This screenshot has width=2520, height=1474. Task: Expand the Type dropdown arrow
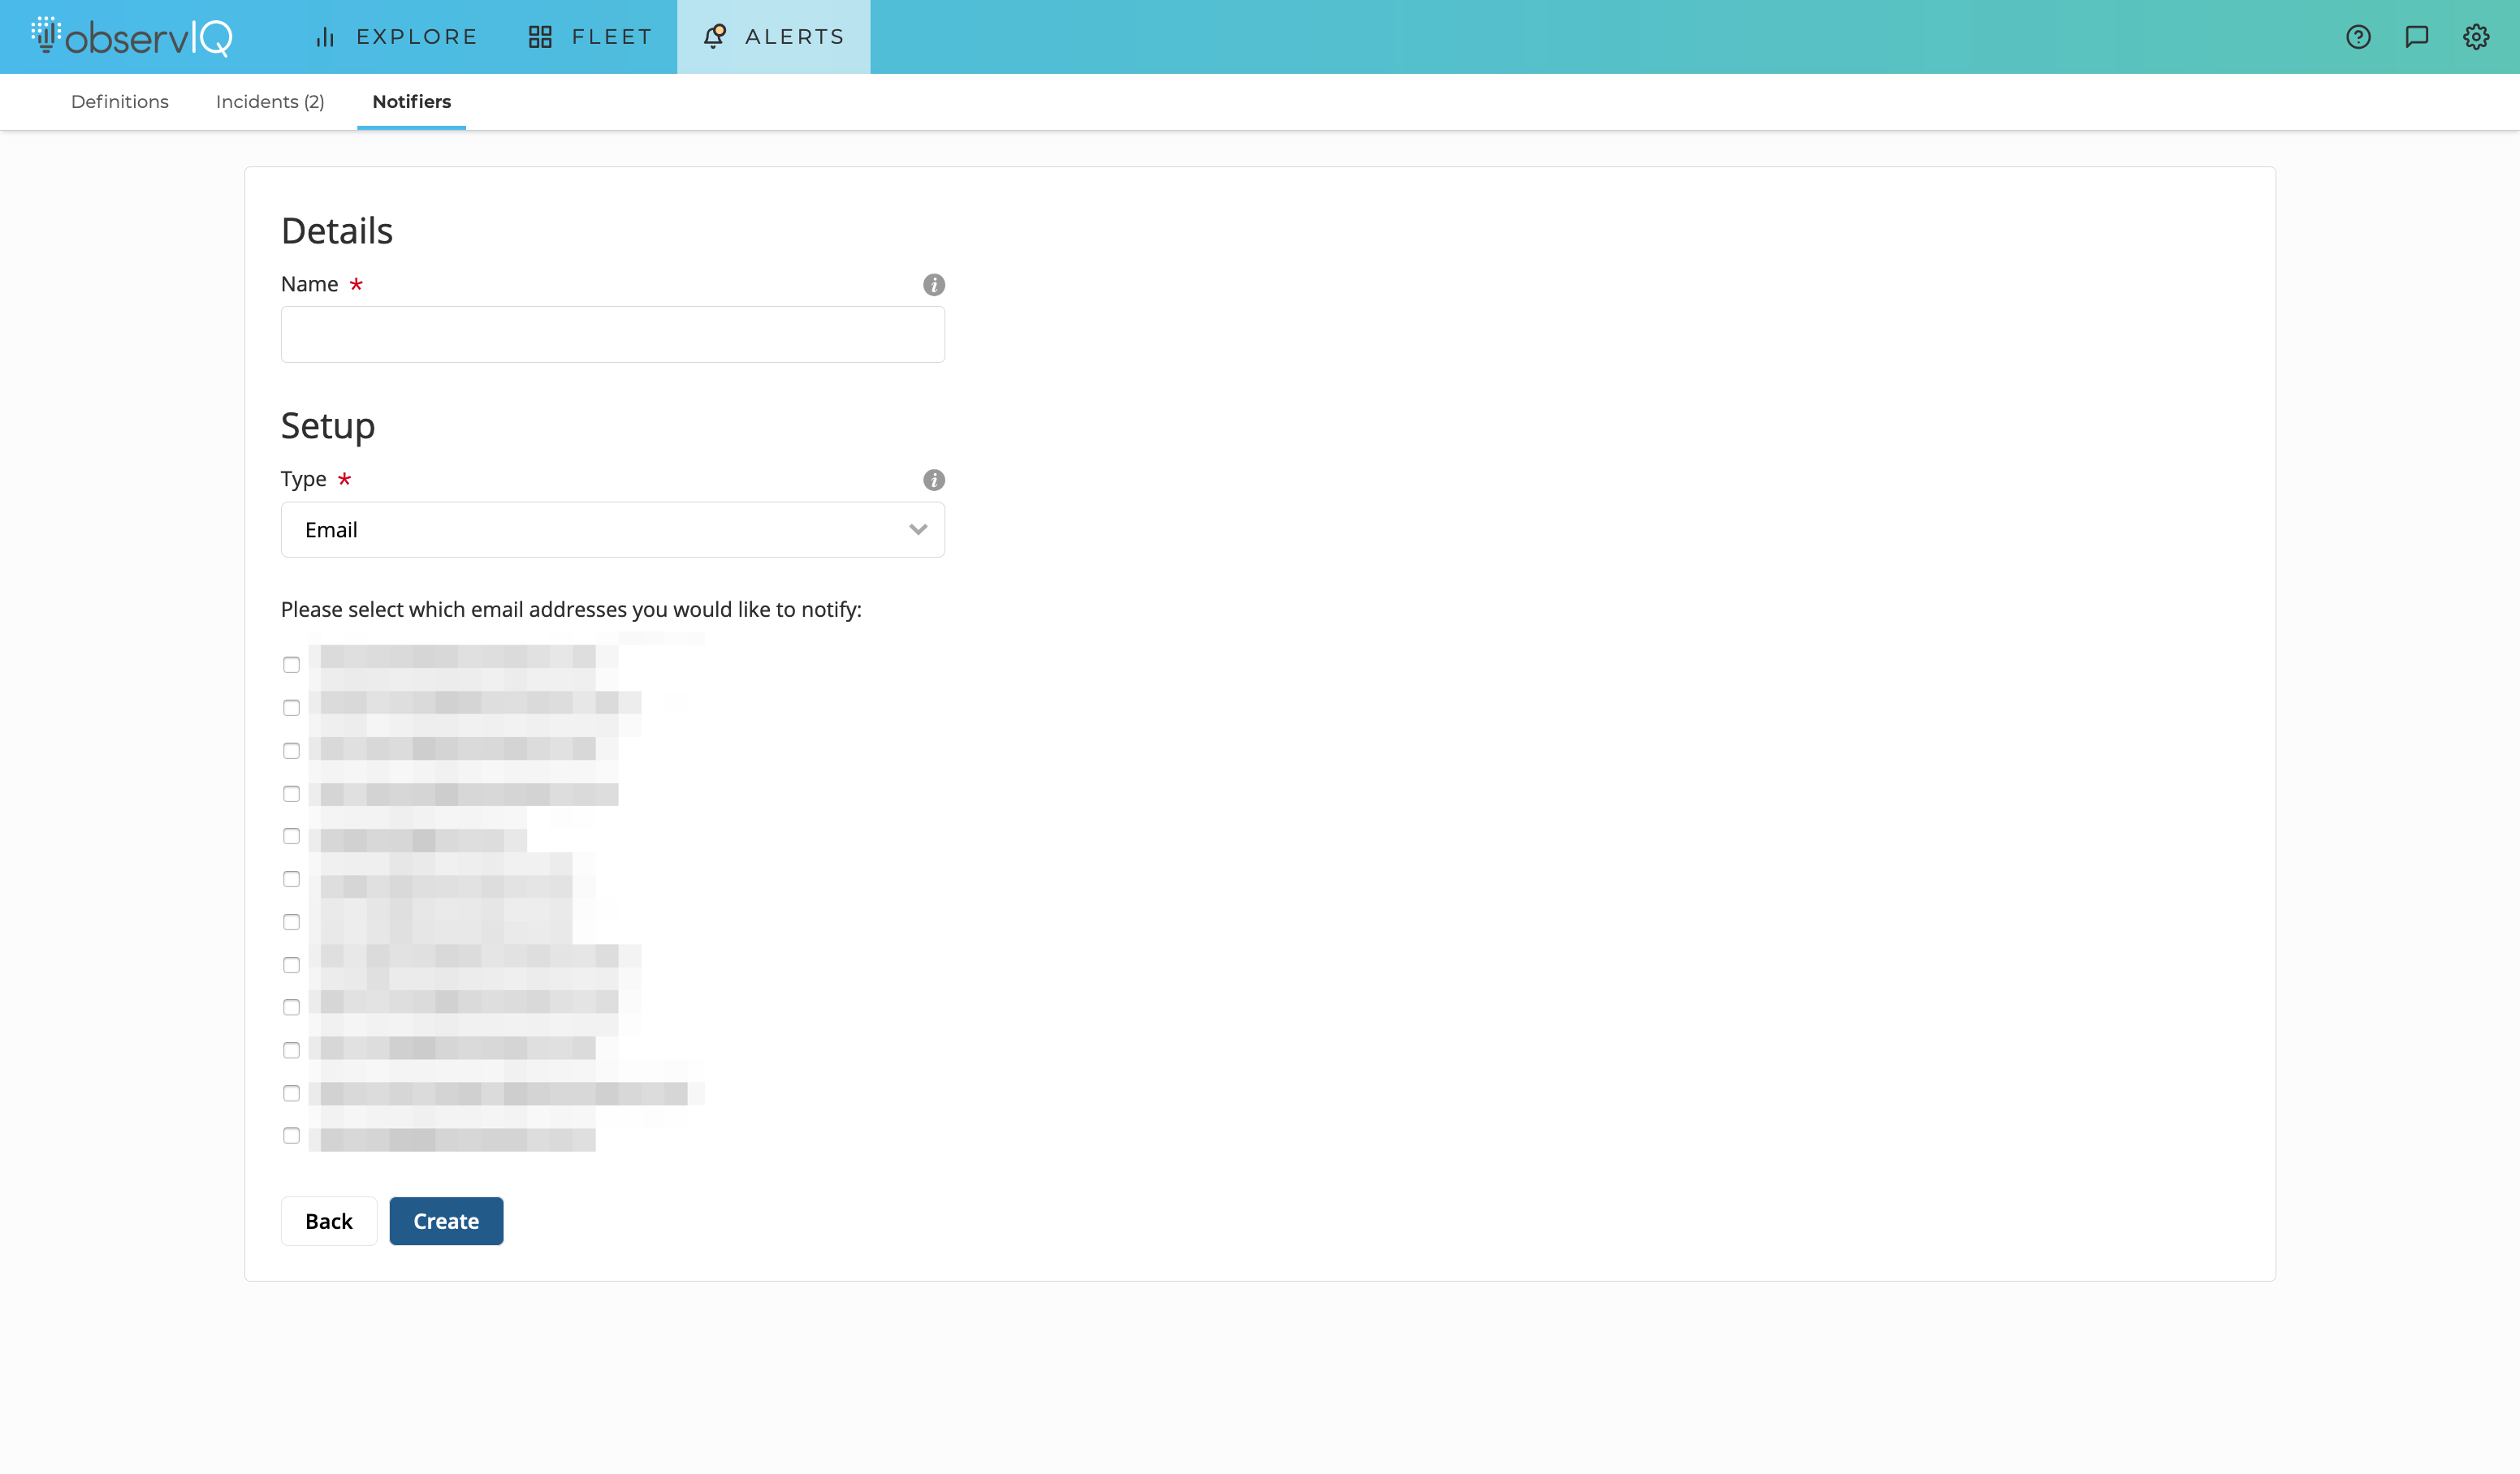(917, 530)
